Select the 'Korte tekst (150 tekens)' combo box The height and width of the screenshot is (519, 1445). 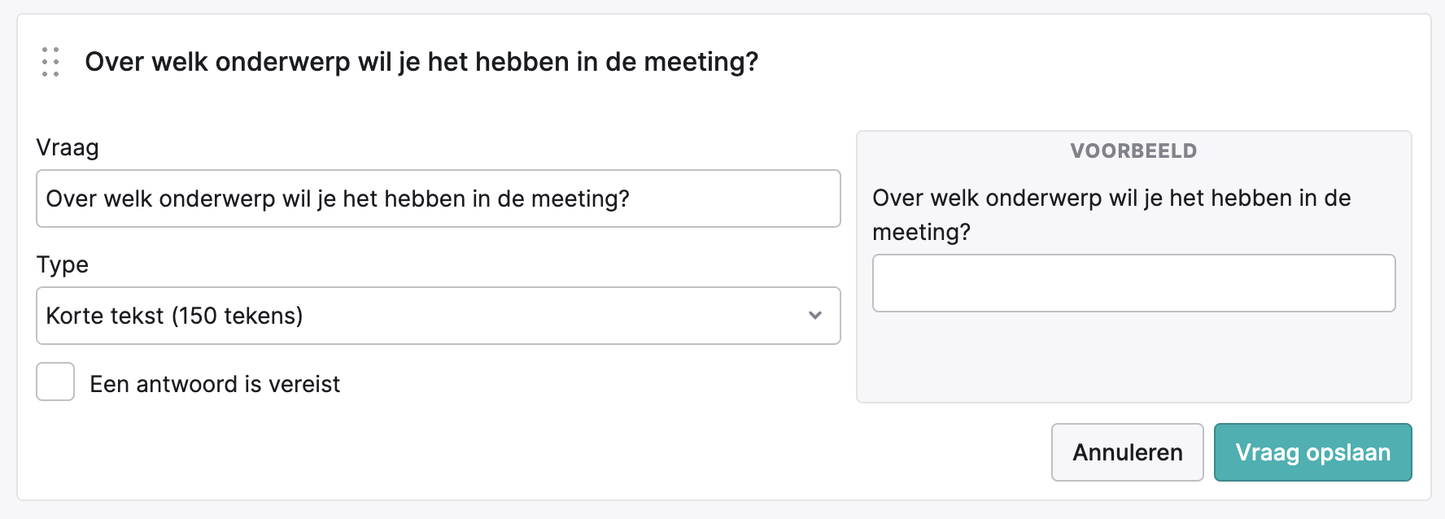pyautogui.click(x=439, y=316)
